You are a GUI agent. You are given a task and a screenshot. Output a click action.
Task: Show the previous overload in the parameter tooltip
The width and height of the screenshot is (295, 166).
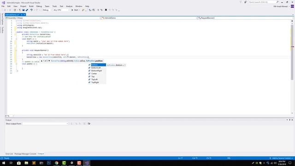pyautogui.click(x=41, y=61)
